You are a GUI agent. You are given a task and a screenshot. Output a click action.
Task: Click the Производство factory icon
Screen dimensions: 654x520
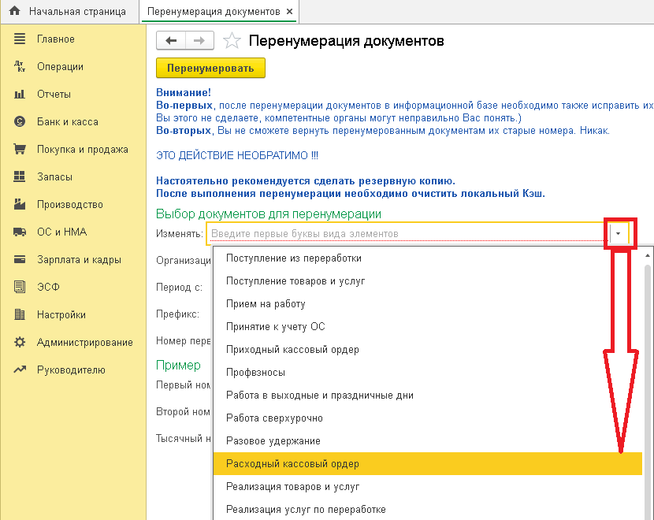tap(20, 205)
